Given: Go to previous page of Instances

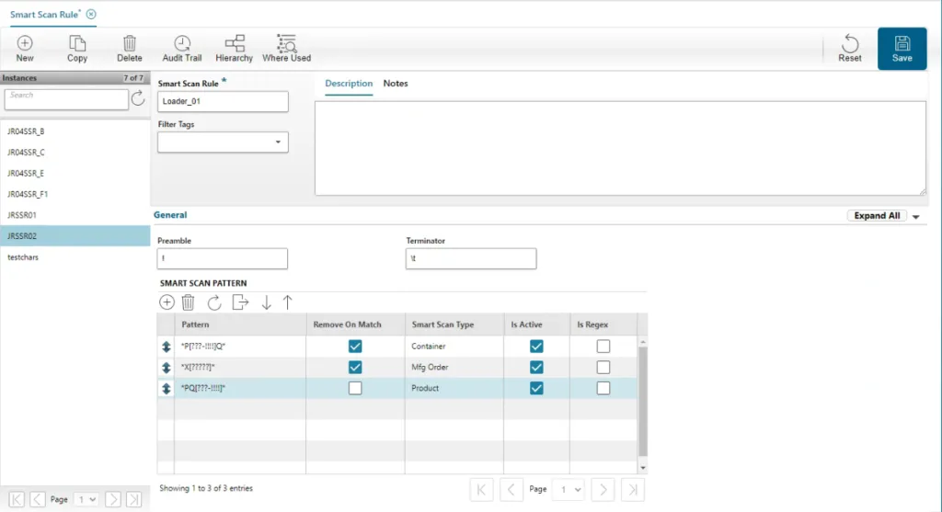Looking at the screenshot, I should click(37, 499).
